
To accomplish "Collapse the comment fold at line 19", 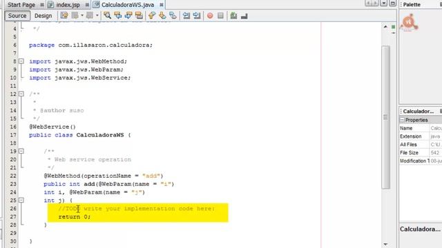I will (x=21, y=151).
